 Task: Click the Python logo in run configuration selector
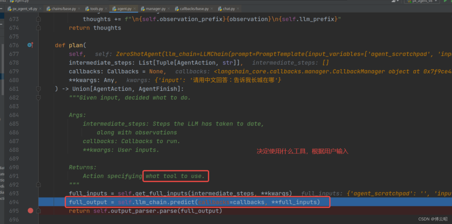409,1
